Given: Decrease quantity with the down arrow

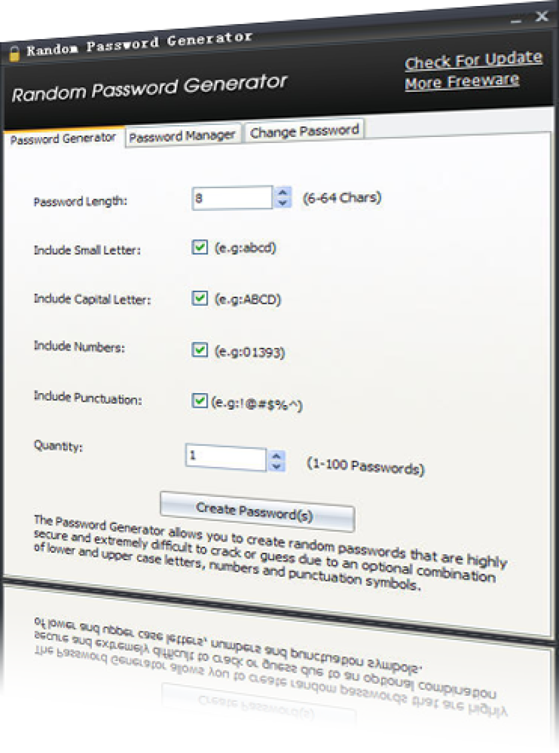Looking at the screenshot, I should click(x=277, y=466).
